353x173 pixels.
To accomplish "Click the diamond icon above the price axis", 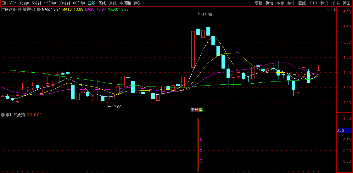I will tap(328, 10).
